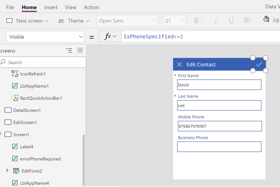The image size is (280, 187).
Task: Select IconRefresh1 in the tree
Action: tap(32, 74)
